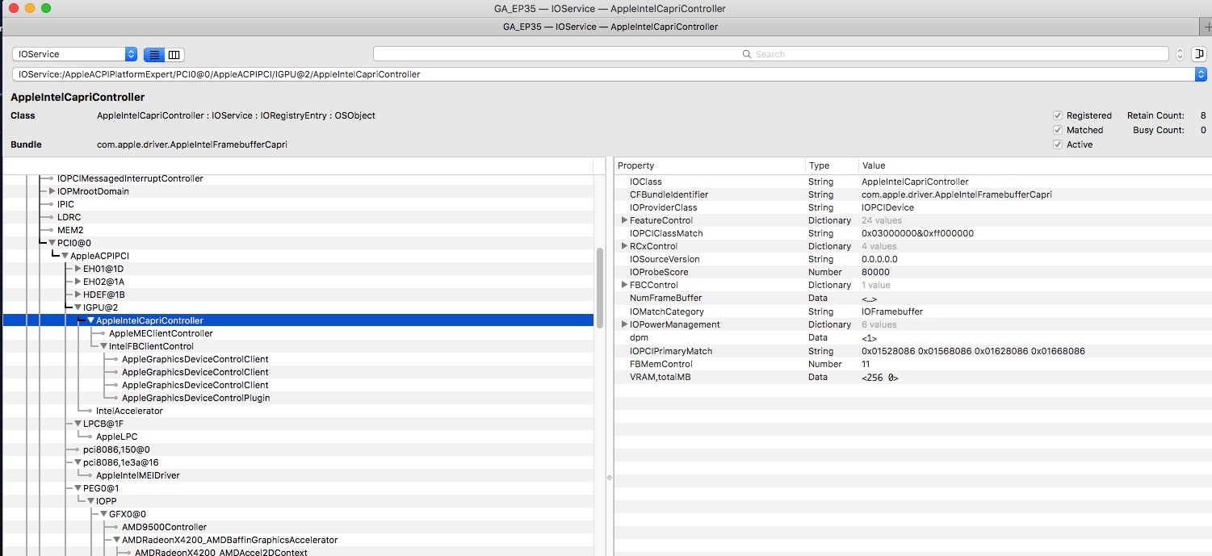The width and height of the screenshot is (1212, 556).
Task: Collapse the PCI0@0 node
Action: (x=52, y=243)
